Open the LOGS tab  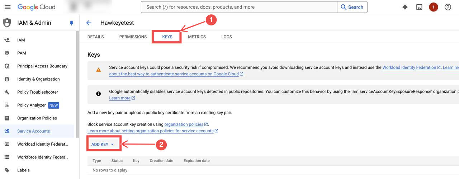[227, 37]
